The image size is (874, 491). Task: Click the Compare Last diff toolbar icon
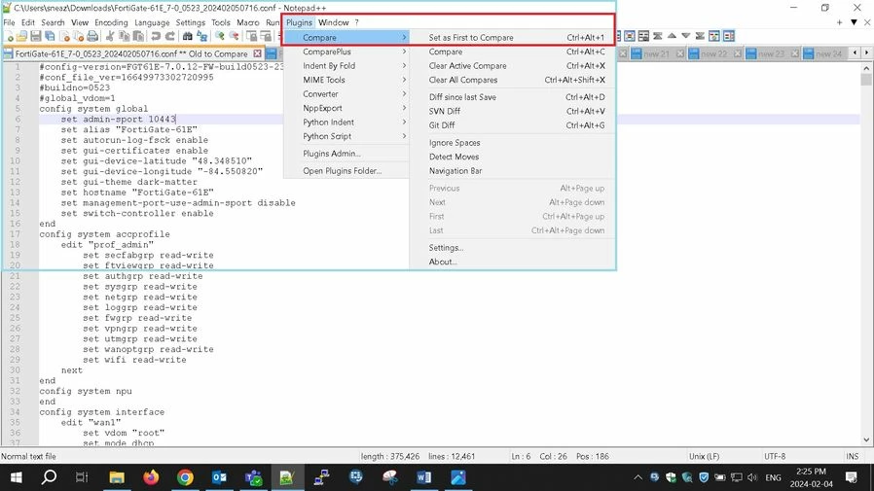pyautogui.click(x=700, y=36)
